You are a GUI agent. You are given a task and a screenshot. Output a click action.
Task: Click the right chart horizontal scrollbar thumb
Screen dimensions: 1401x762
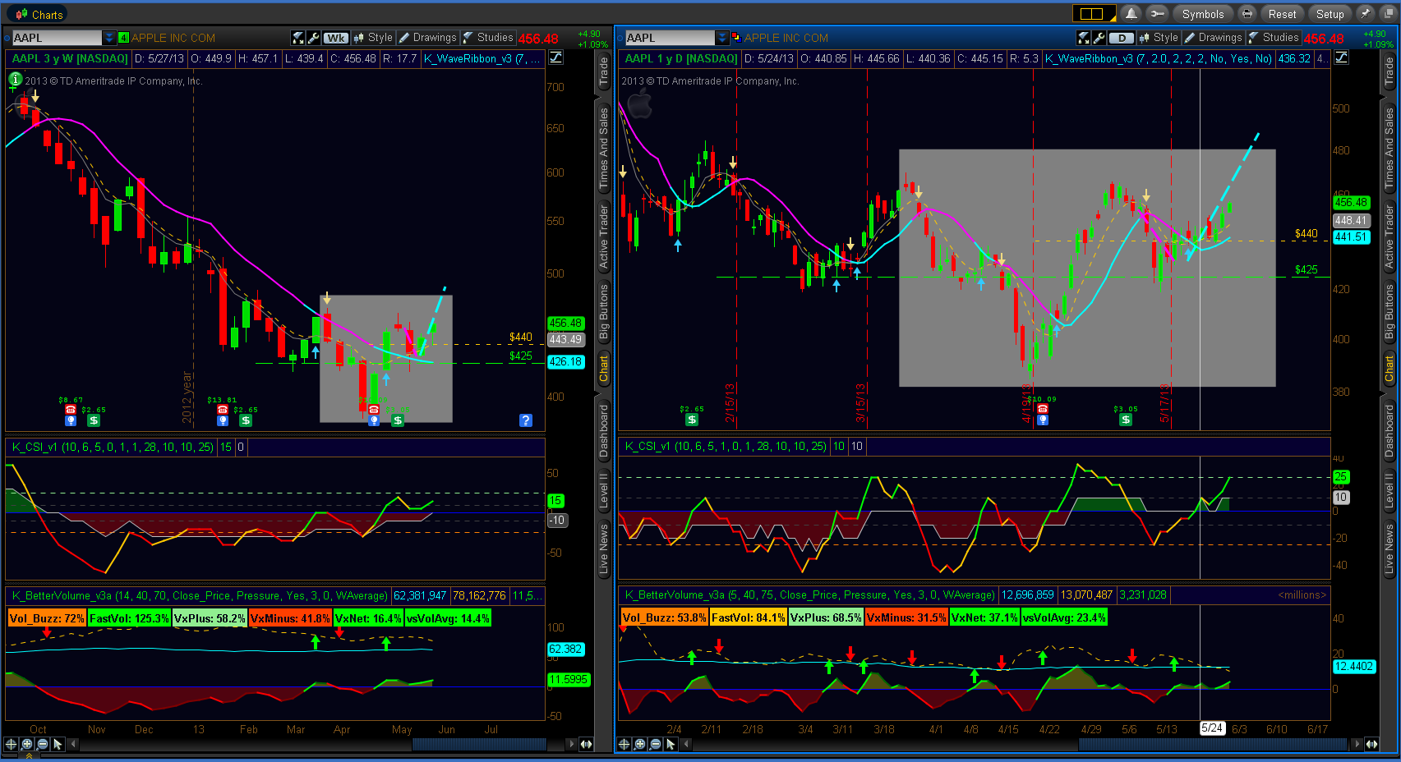(x=1214, y=744)
